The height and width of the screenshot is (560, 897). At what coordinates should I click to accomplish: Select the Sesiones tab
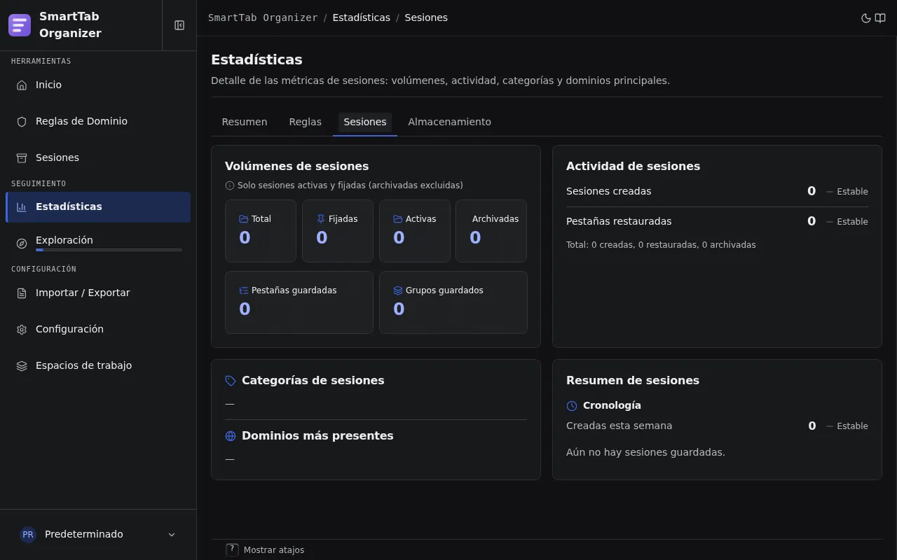coord(365,122)
